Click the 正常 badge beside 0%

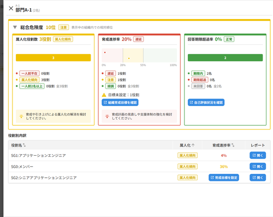point(229,39)
